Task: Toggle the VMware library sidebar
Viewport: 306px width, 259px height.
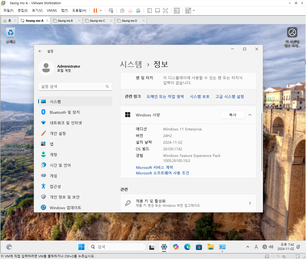Action: (150, 11)
